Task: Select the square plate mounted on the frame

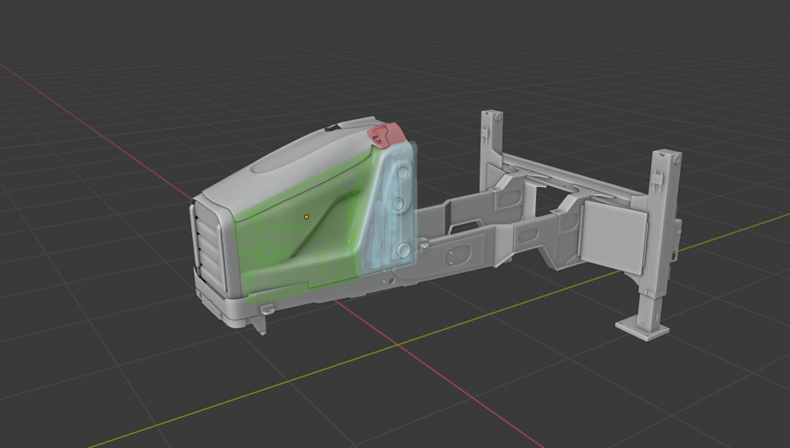Action: pyautogui.click(x=613, y=238)
